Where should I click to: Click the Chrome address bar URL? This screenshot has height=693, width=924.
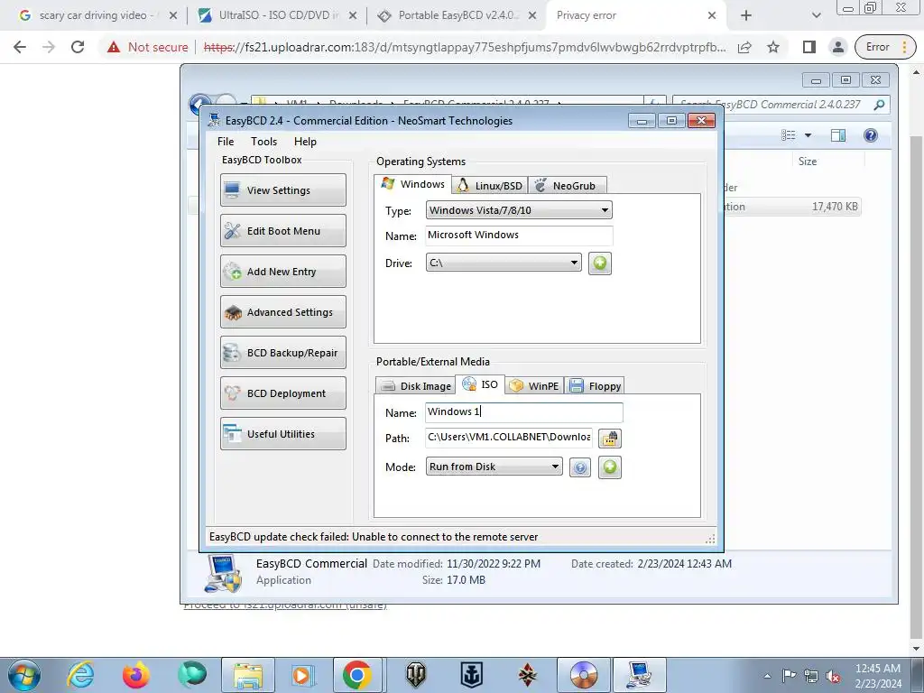pos(465,47)
